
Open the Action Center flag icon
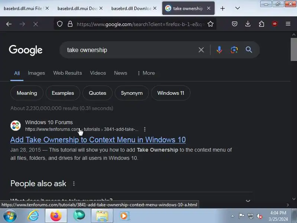point(241,216)
